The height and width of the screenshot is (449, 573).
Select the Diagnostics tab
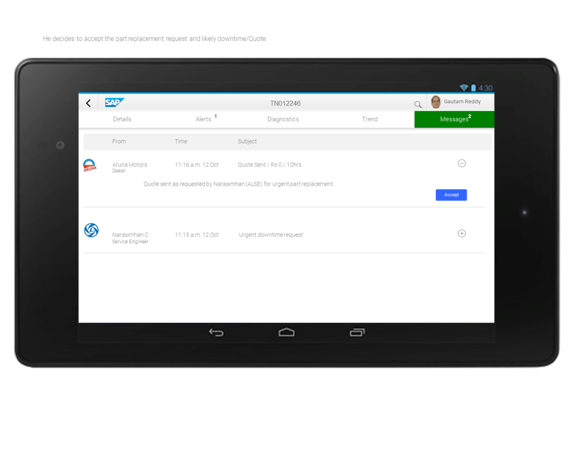point(283,119)
